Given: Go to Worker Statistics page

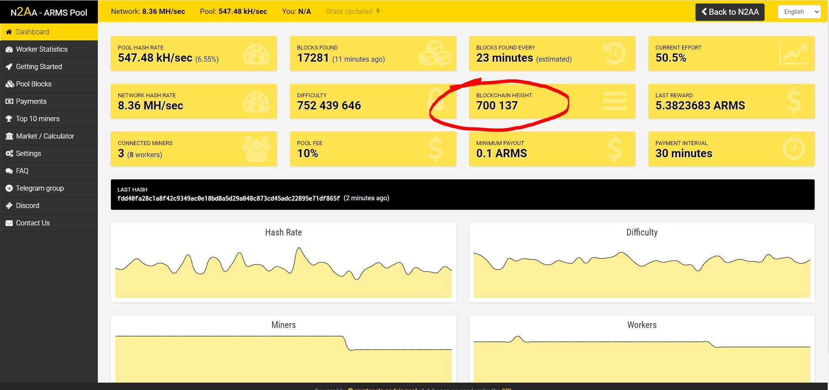Looking at the screenshot, I should coord(49,49).
